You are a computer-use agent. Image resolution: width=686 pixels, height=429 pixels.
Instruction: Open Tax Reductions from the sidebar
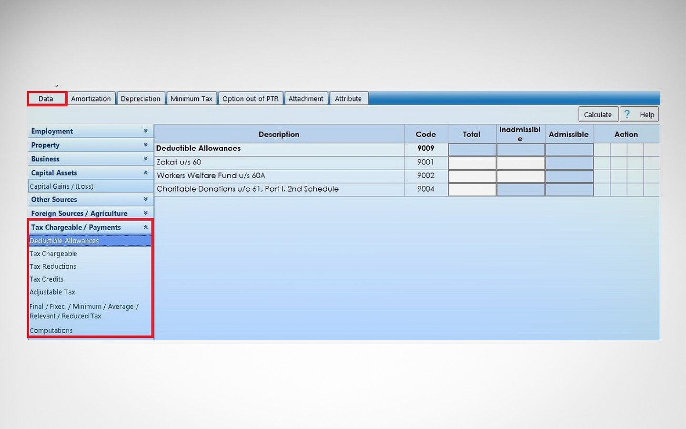(53, 266)
